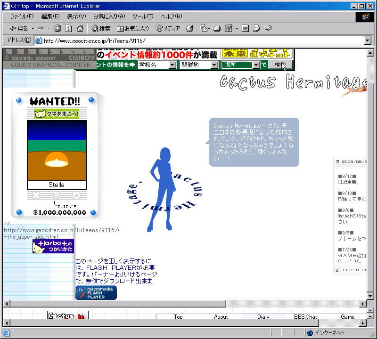Click the Forward arrow in the toolbar
The width and height of the screenshot is (377, 339).
[41, 29]
